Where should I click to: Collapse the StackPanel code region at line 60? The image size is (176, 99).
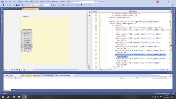[x=101, y=26]
